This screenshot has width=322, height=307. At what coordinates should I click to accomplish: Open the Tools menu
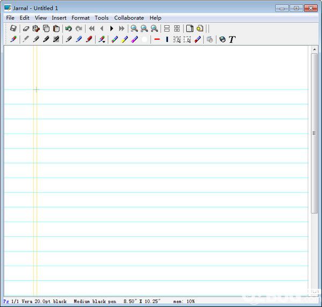[101, 18]
